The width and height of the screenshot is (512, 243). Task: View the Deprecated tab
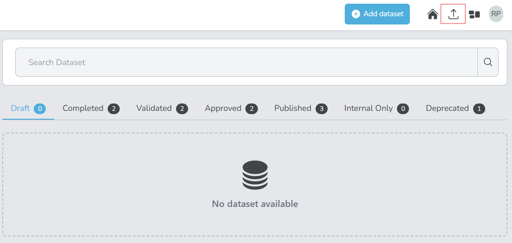447,108
